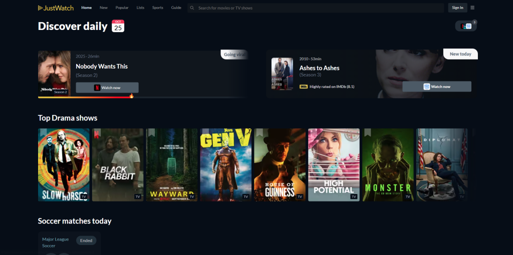The image size is (513, 255).
Task: Bookmark the House of Guinness poster
Action: click(x=260, y=132)
